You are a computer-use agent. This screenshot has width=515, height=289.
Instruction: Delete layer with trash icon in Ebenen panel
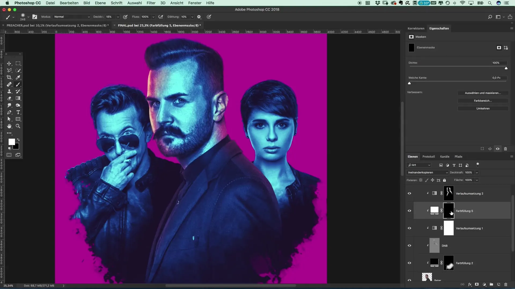click(x=506, y=284)
